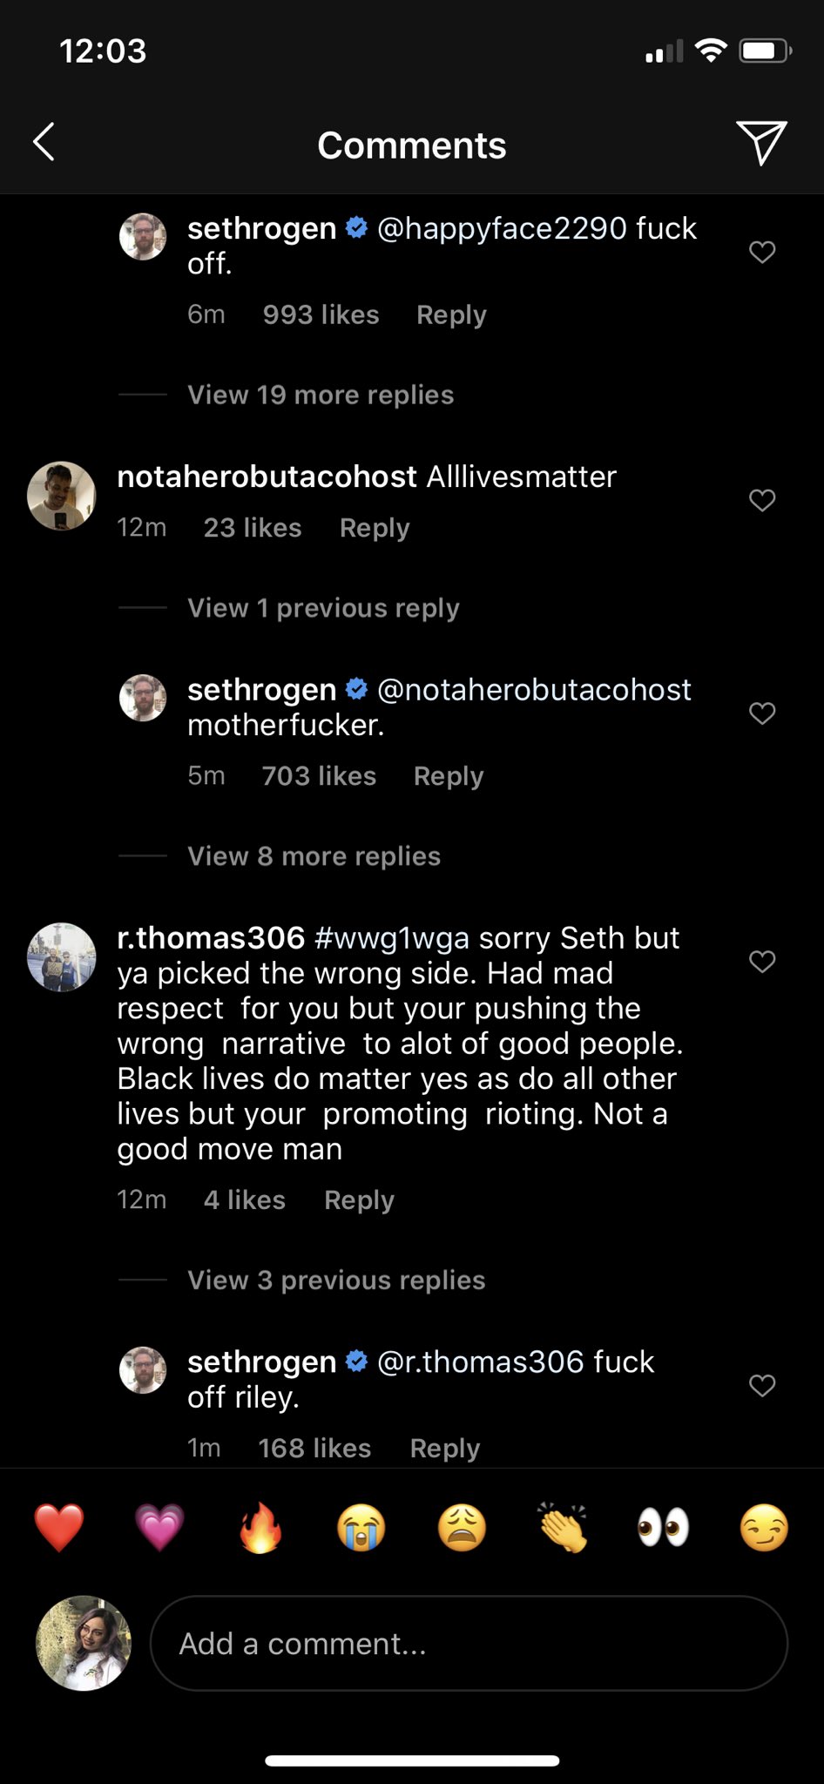Reply to sethrogen's 'fuck off riley' comment
The image size is (824, 1784).
pos(445,1448)
